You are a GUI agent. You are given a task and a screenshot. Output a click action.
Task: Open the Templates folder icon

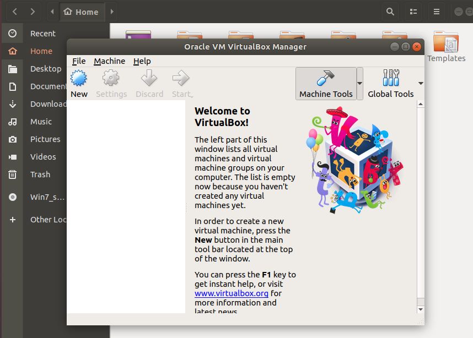coord(446,43)
